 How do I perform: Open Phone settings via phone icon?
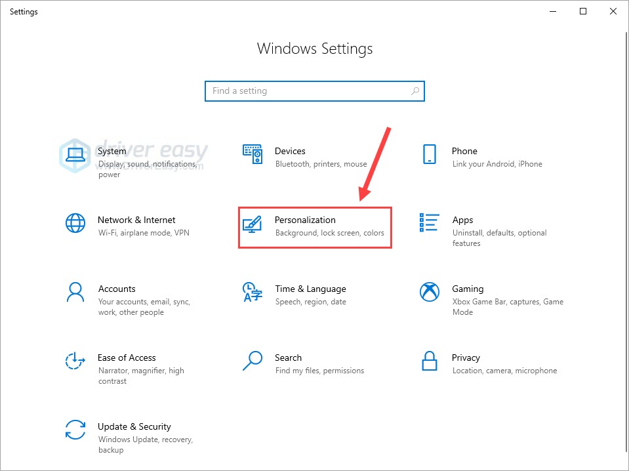pyautogui.click(x=429, y=152)
